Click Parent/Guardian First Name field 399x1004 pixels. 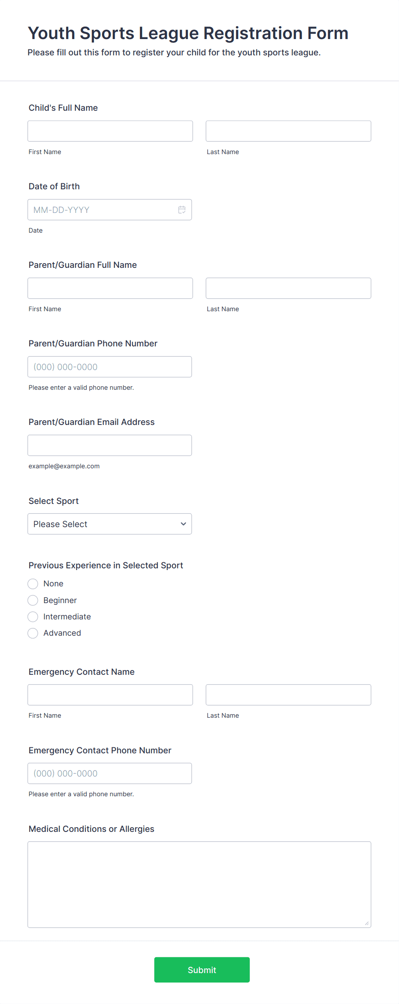point(110,288)
